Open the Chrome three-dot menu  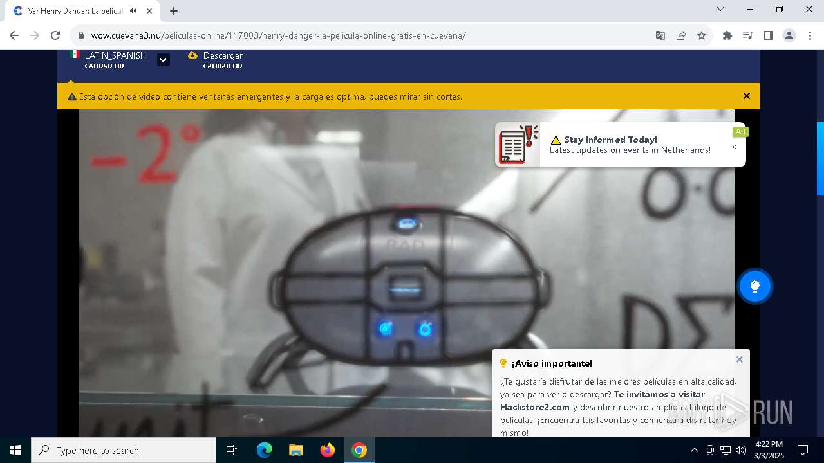pyautogui.click(x=809, y=35)
